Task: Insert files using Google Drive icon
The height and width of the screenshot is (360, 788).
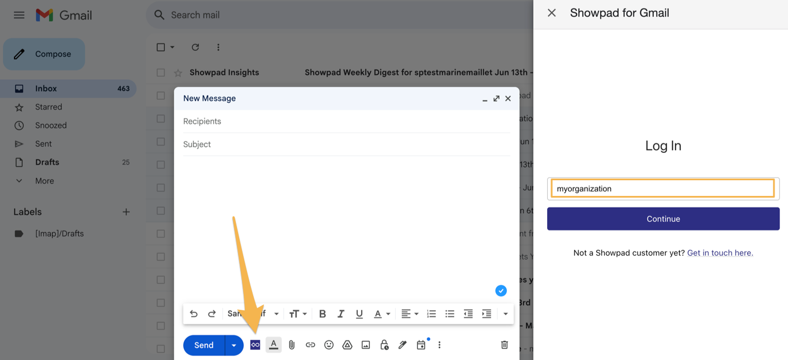Action: click(347, 345)
